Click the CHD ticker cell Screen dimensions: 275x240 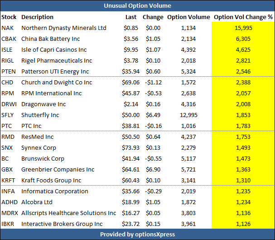pyautogui.click(x=7, y=82)
